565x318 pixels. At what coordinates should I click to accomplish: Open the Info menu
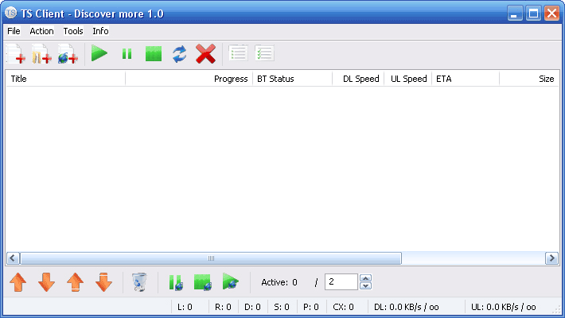pos(100,31)
